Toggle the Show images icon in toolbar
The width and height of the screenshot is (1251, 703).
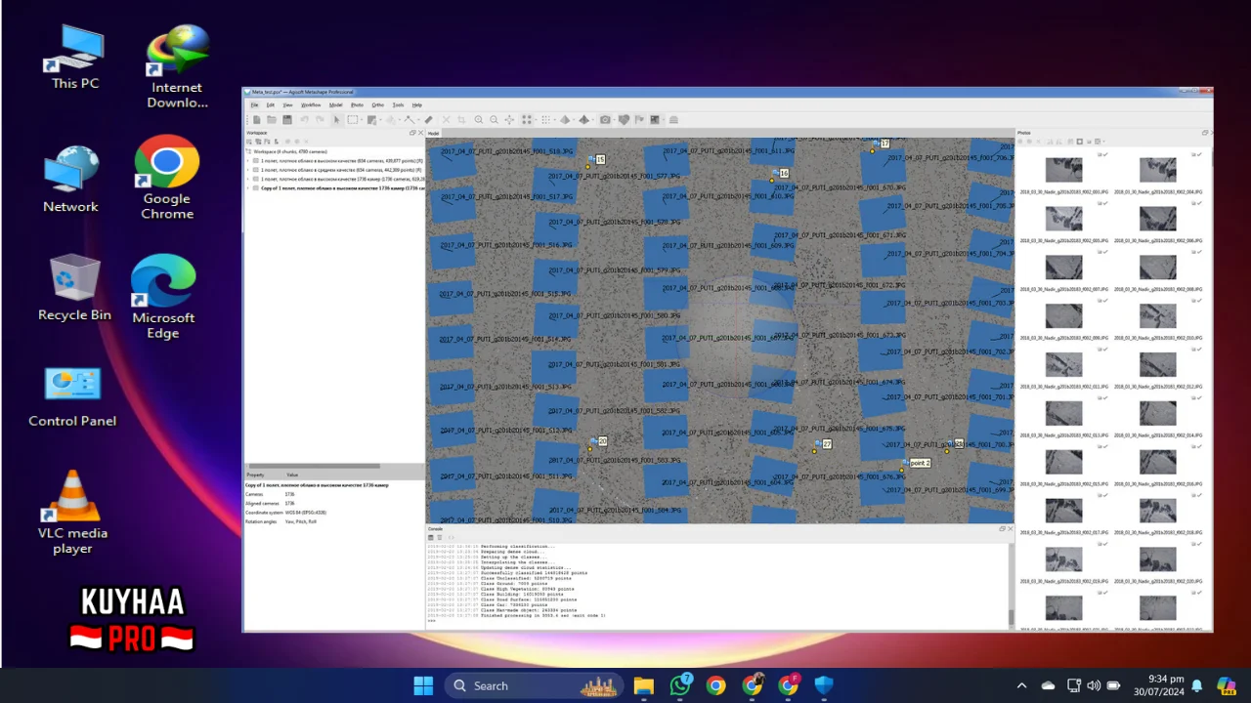click(655, 120)
